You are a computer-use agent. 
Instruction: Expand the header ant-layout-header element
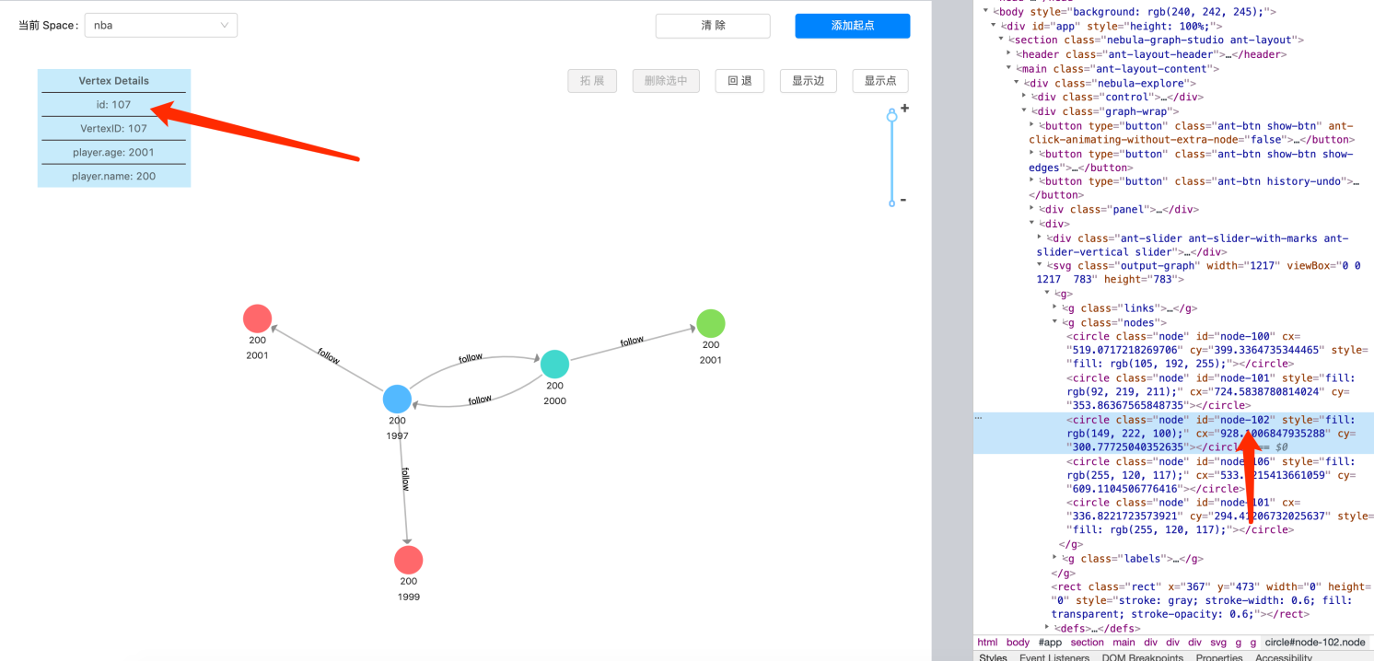(1007, 53)
